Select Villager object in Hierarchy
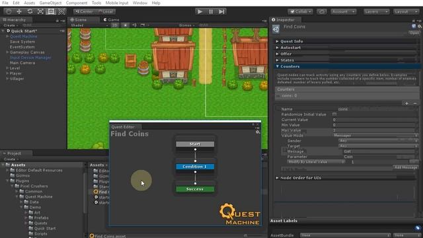423x238 pixels. 17,79
